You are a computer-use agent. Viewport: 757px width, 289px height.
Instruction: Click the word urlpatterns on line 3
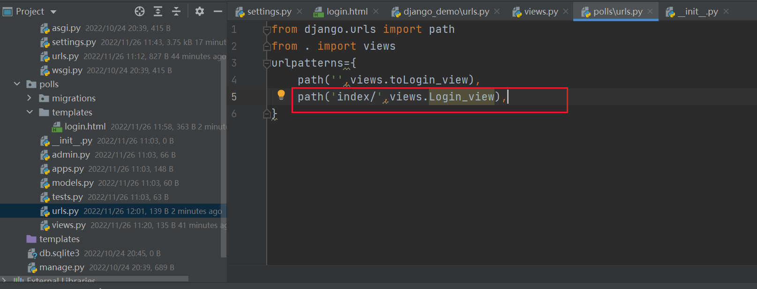tap(307, 63)
